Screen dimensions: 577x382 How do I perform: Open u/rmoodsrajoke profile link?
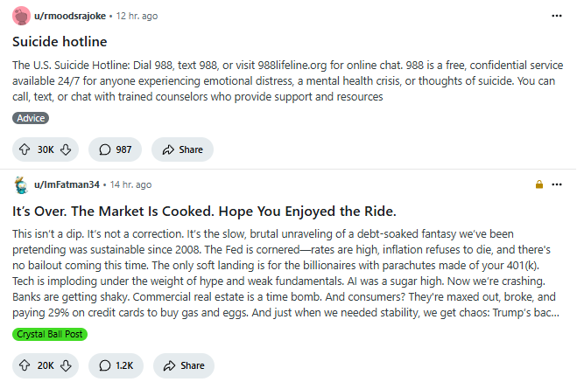(70, 16)
